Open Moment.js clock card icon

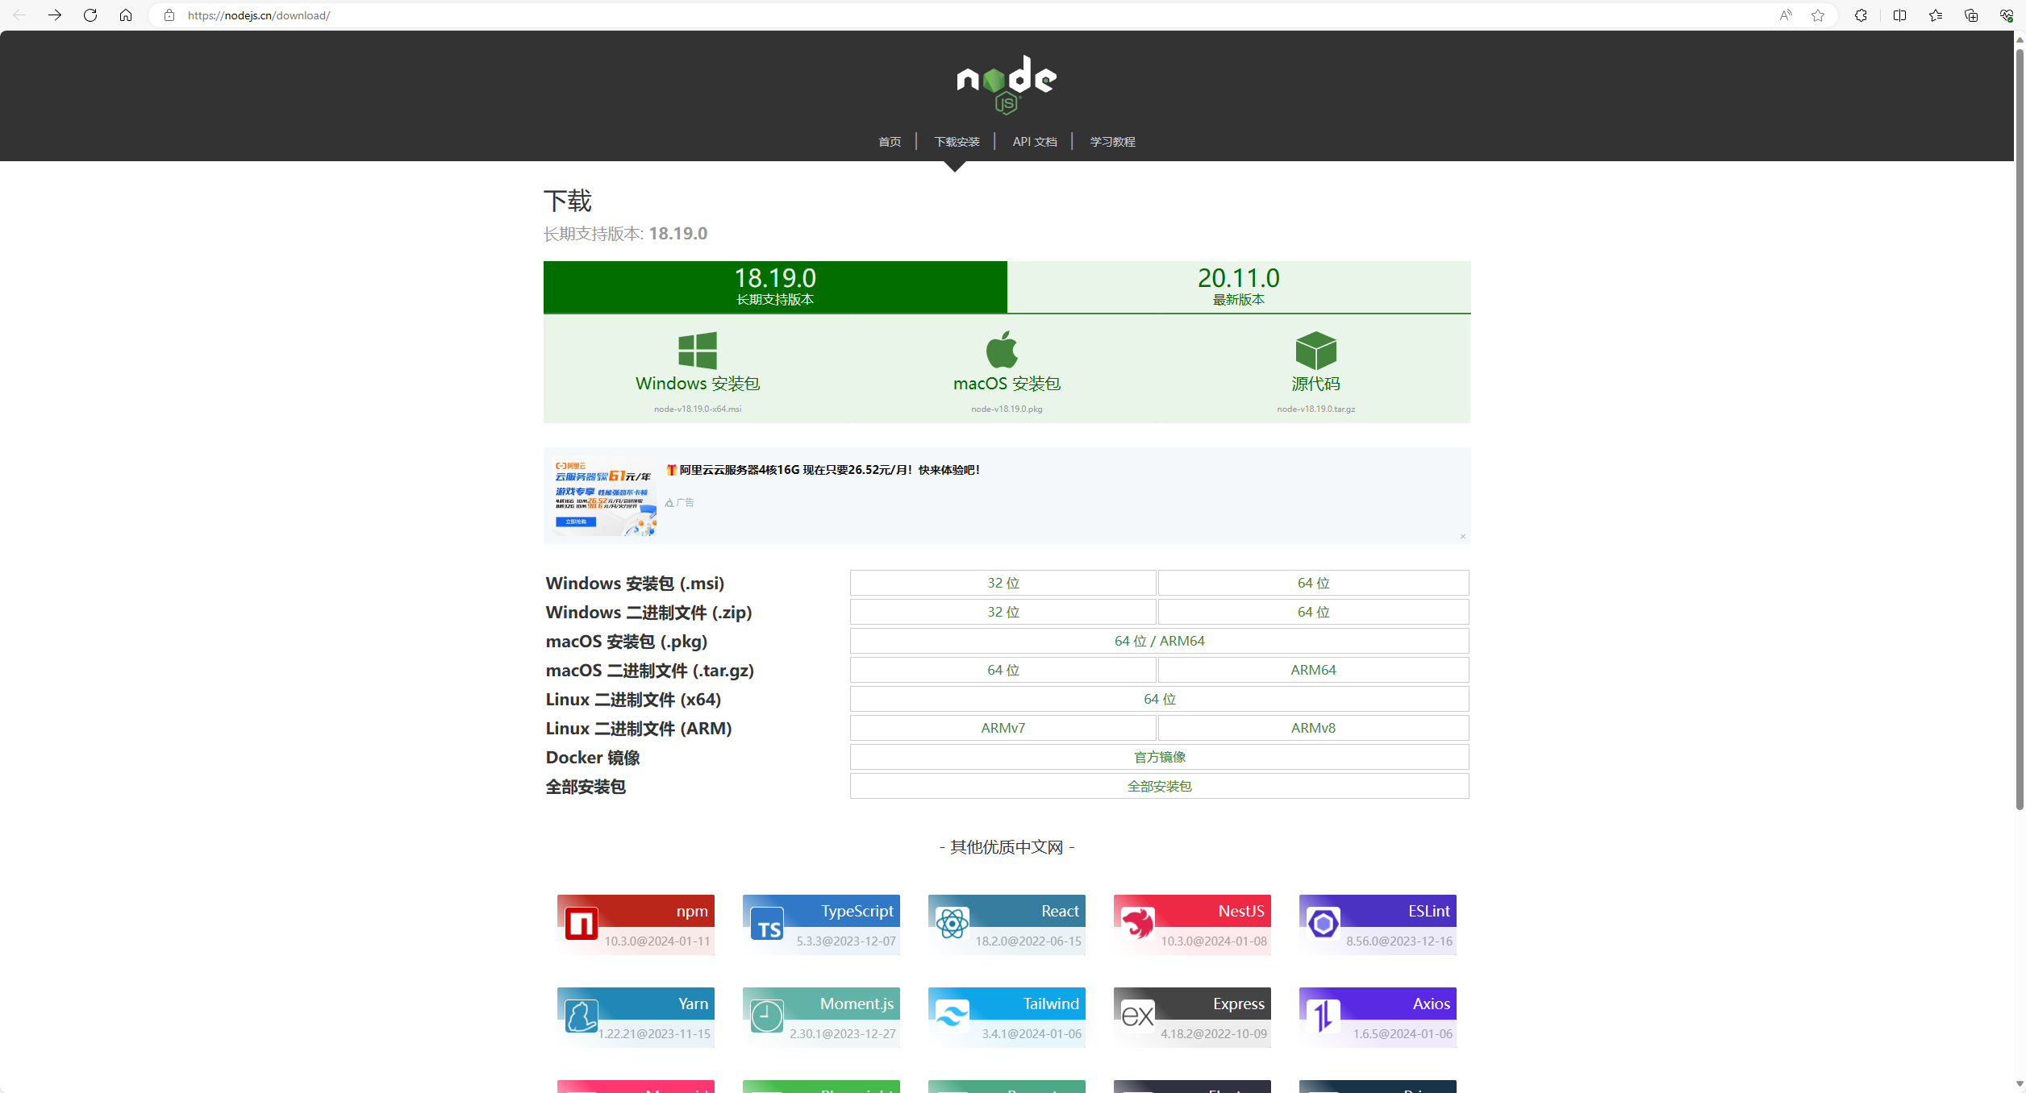point(767,1016)
